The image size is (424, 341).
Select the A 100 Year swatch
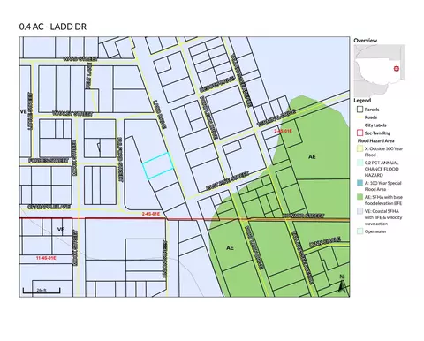click(360, 183)
